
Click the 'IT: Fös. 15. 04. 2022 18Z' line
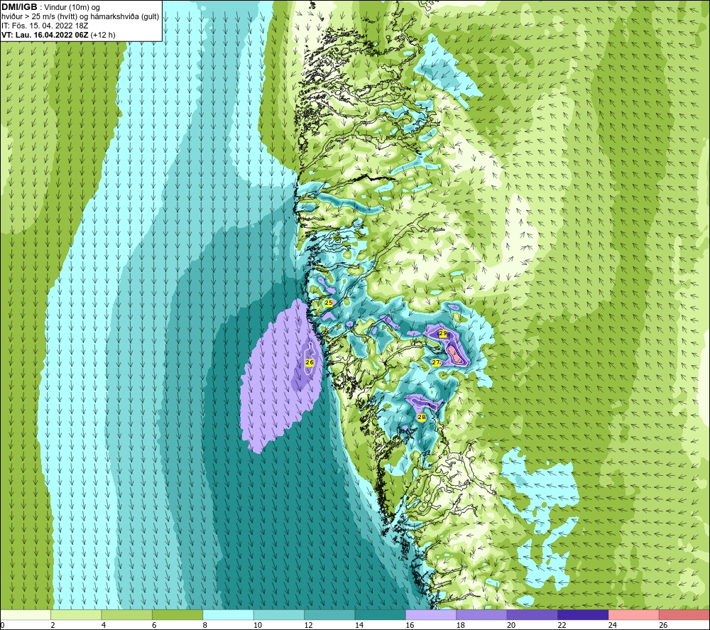(45, 26)
